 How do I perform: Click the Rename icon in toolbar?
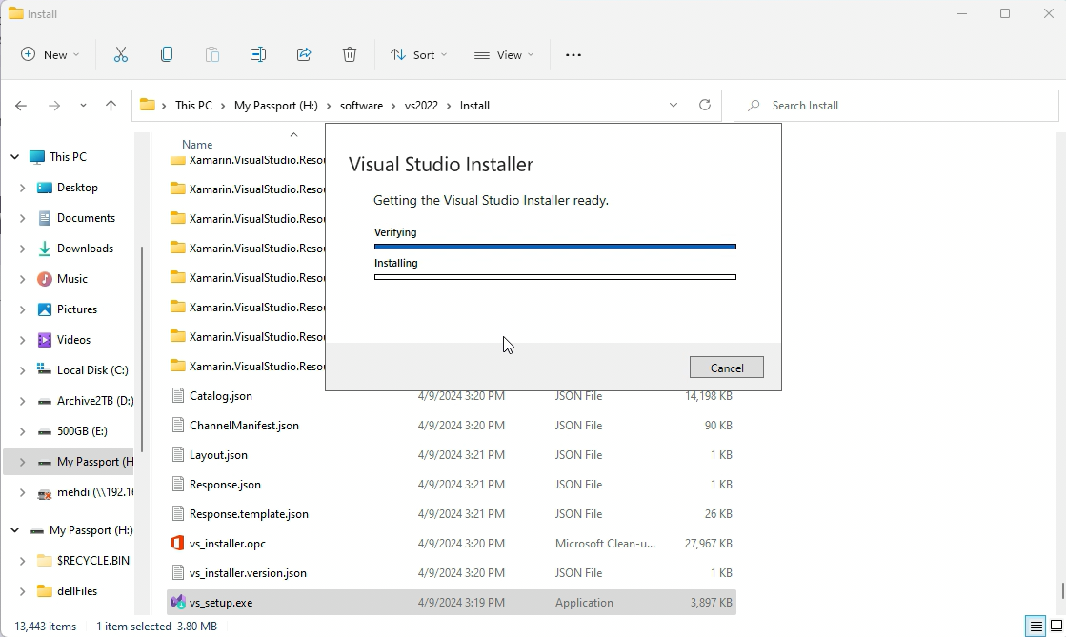pos(257,54)
